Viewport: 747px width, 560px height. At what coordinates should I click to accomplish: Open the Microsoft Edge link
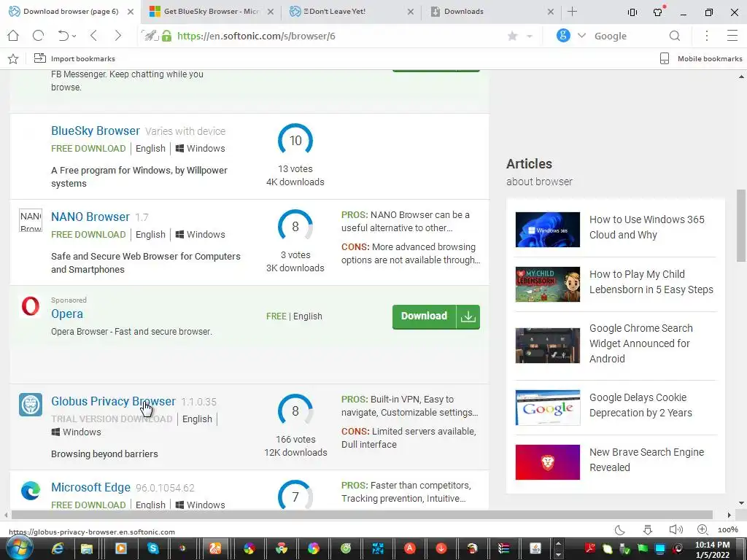click(x=90, y=488)
